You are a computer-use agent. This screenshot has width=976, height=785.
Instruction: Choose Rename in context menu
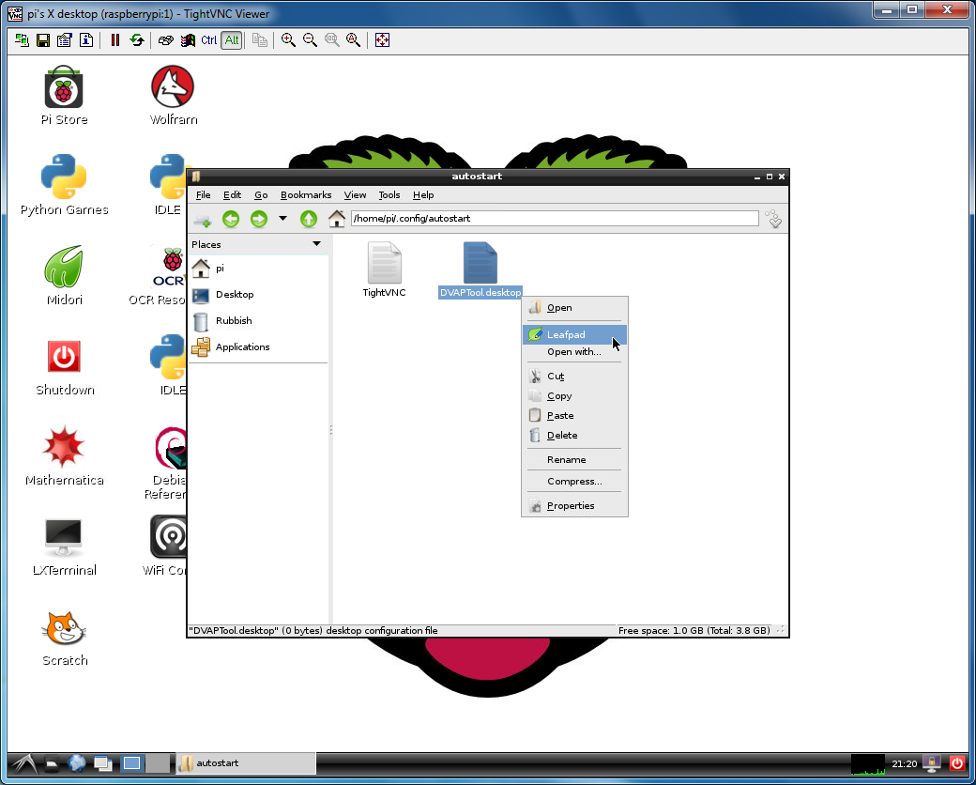click(x=574, y=460)
